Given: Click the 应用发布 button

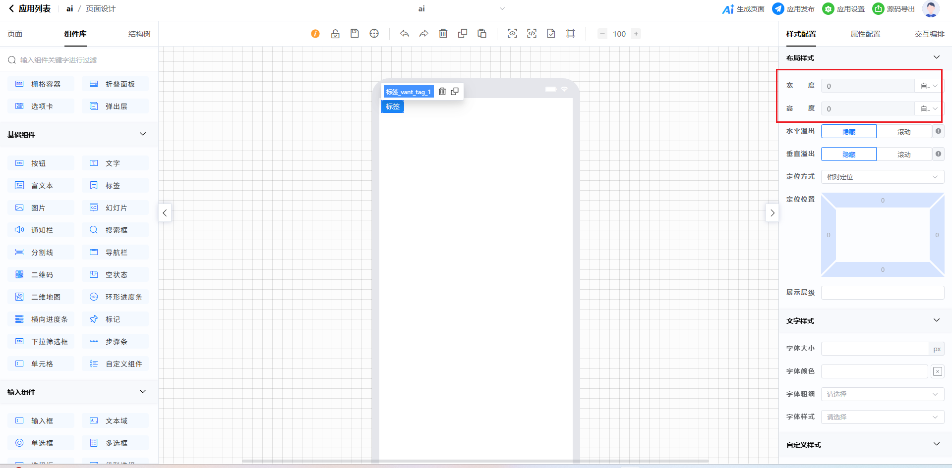Looking at the screenshot, I should tap(793, 9).
